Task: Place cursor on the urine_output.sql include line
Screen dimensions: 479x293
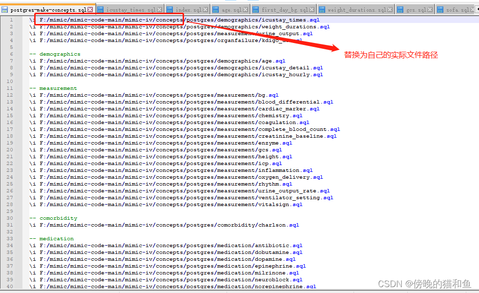Action: tap(171, 34)
